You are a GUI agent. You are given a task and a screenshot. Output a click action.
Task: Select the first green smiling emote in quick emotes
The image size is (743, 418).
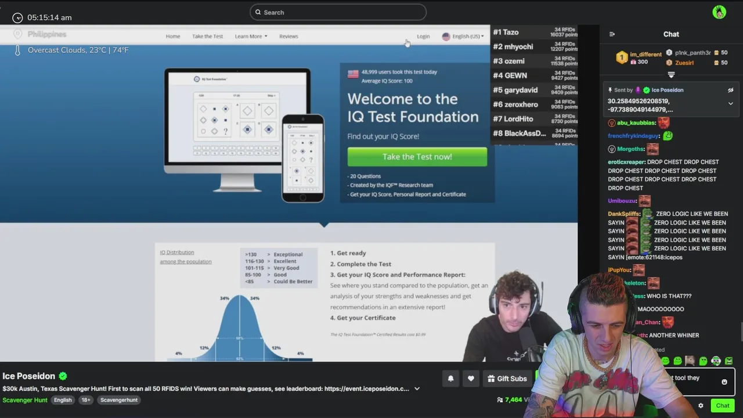pos(665,361)
